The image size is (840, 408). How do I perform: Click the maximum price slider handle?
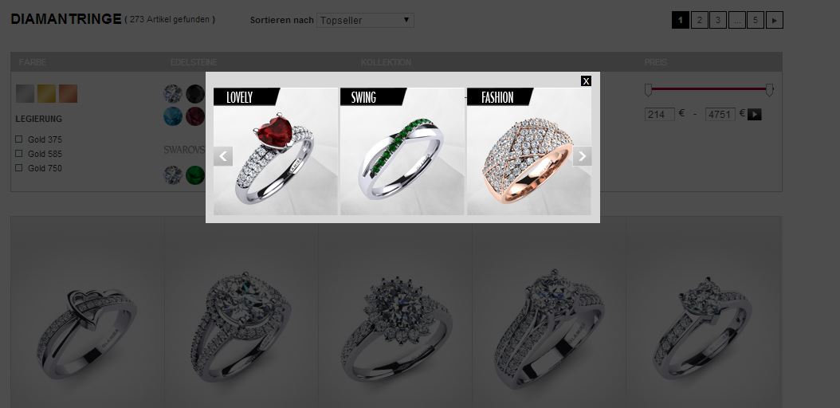tap(769, 90)
